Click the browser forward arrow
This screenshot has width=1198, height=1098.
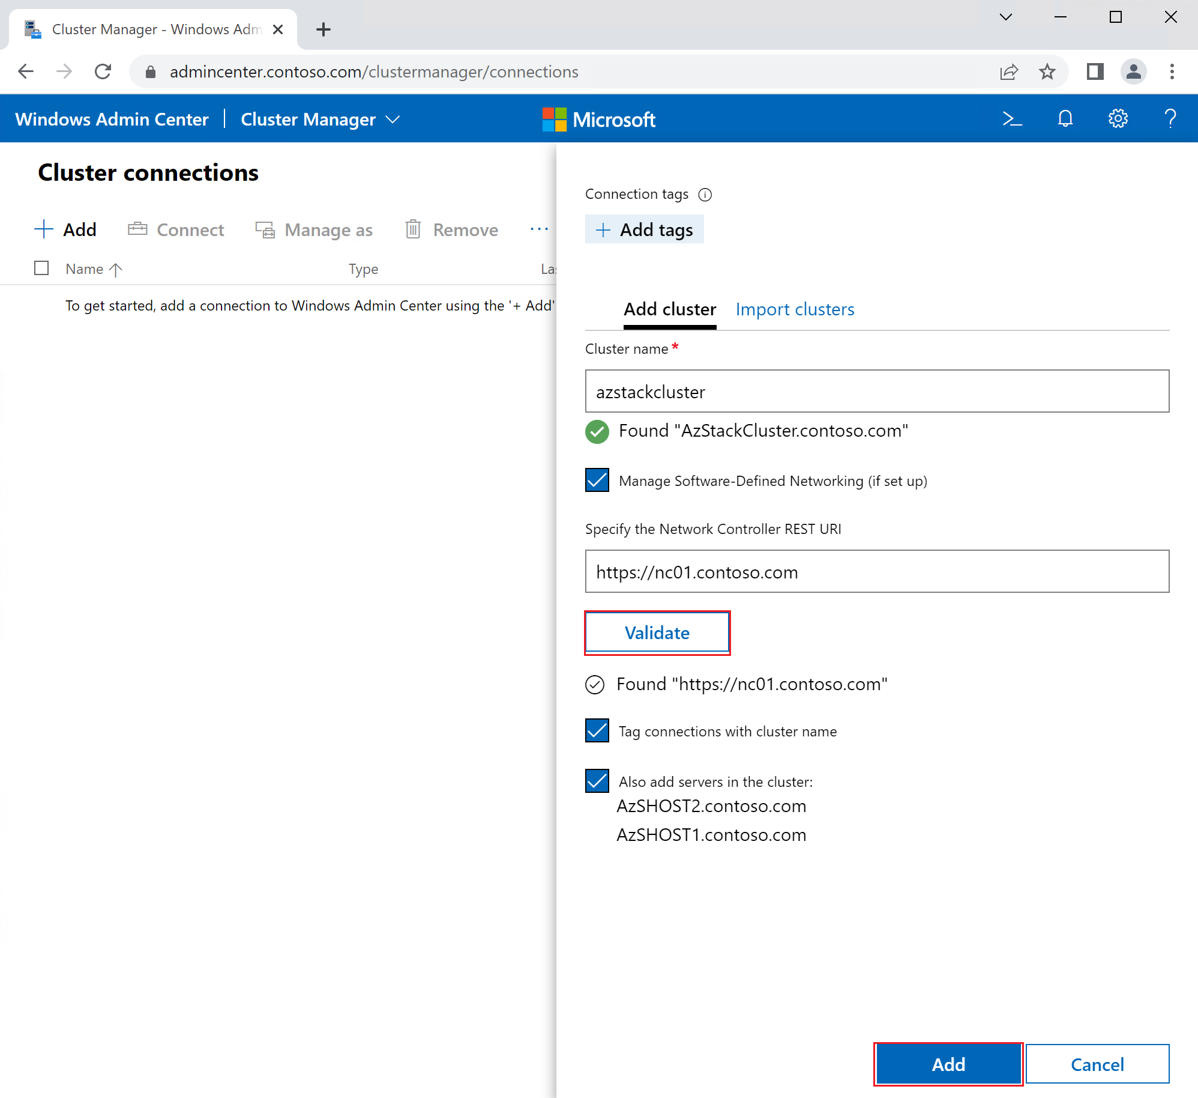pos(64,72)
